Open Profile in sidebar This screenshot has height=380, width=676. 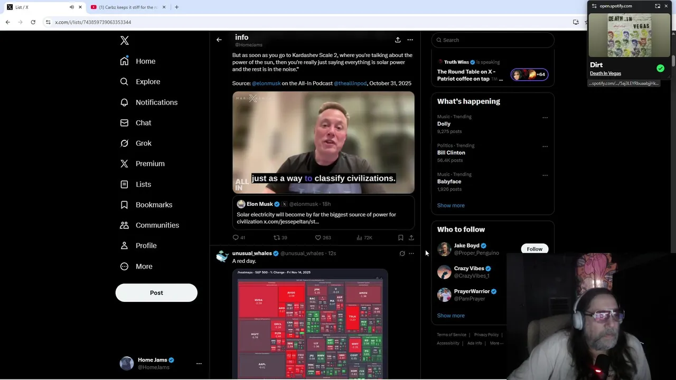pyautogui.click(x=138, y=245)
